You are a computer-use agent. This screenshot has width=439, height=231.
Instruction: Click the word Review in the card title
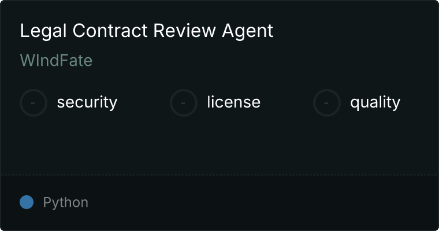coord(184,31)
